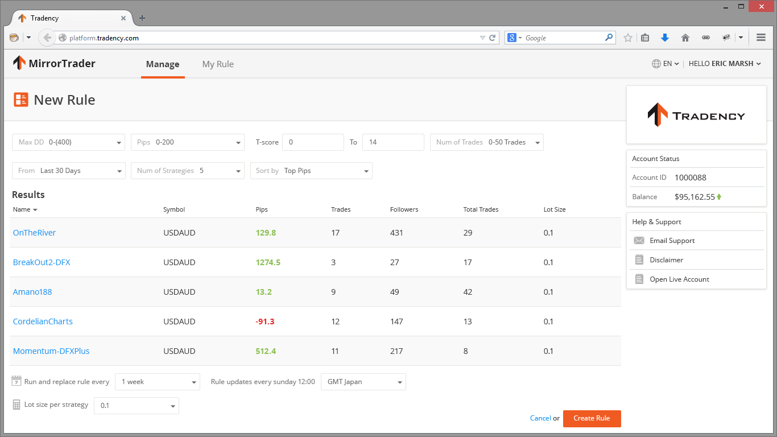
Task: Open the Pips 0-200 dropdown
Action: tap(188, 142)
